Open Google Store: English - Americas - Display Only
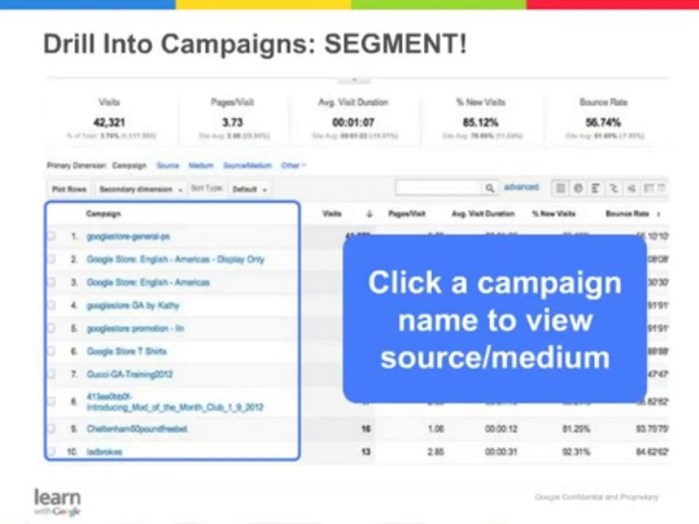This screenshot has width=699, height=524. [175, 259]
